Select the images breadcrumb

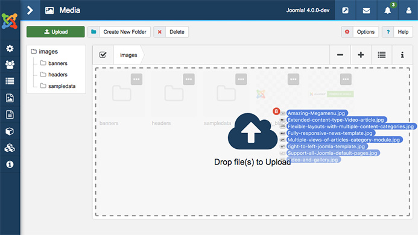(x=128, y=55)
